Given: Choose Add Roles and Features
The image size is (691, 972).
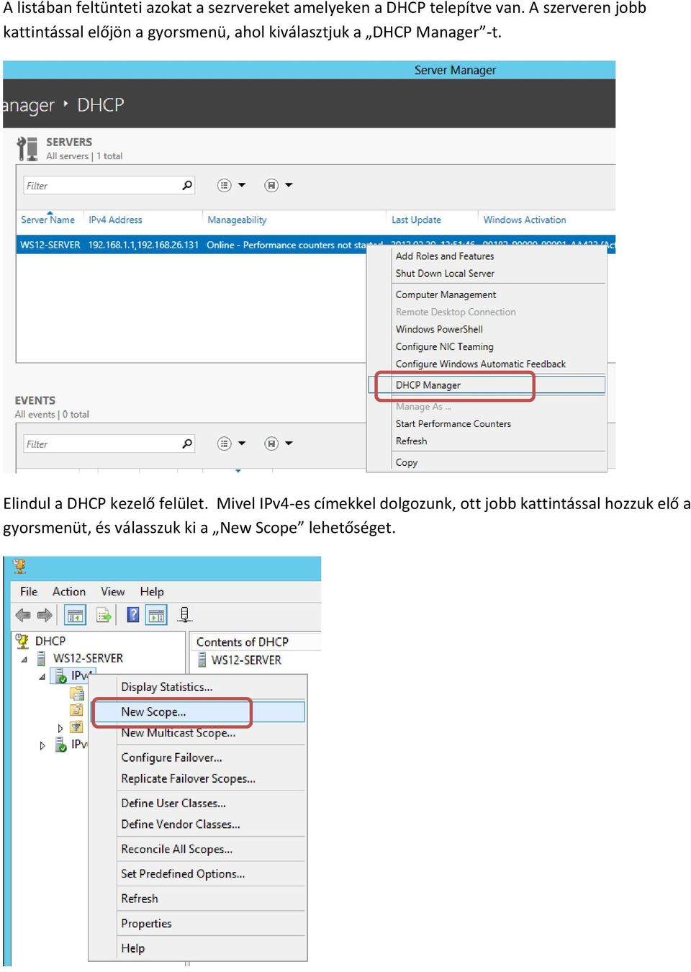Looking at the screenshot, I should (445, 256).
